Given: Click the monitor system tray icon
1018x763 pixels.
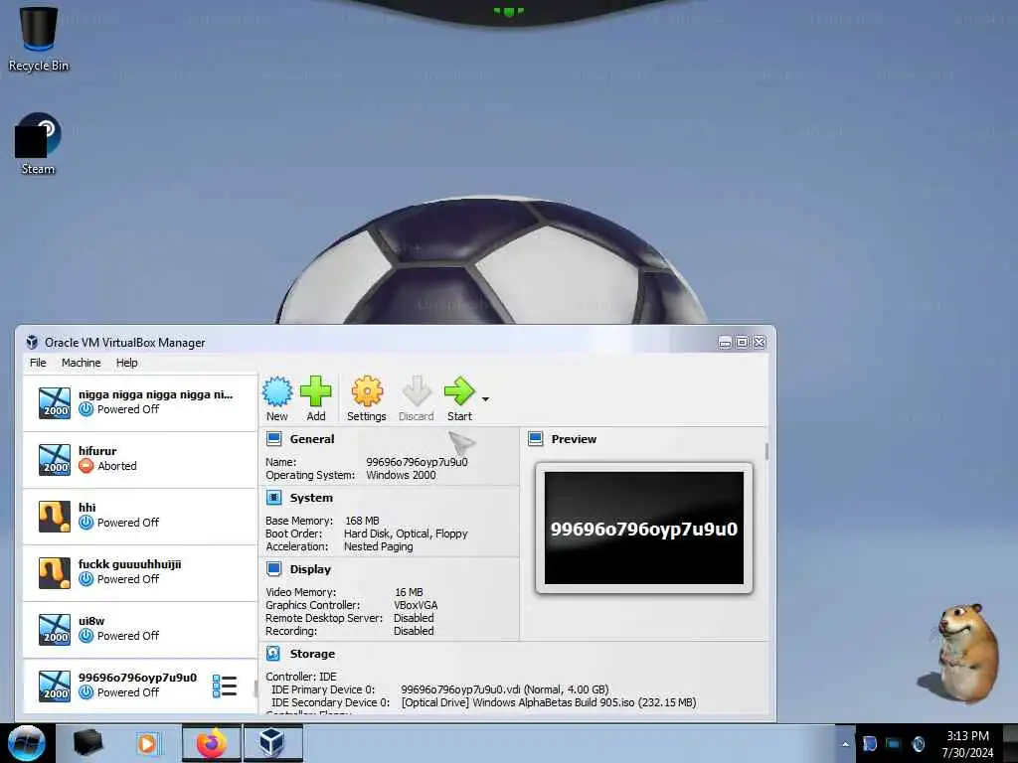Looking at the screenshot, I should pos(894,744).
